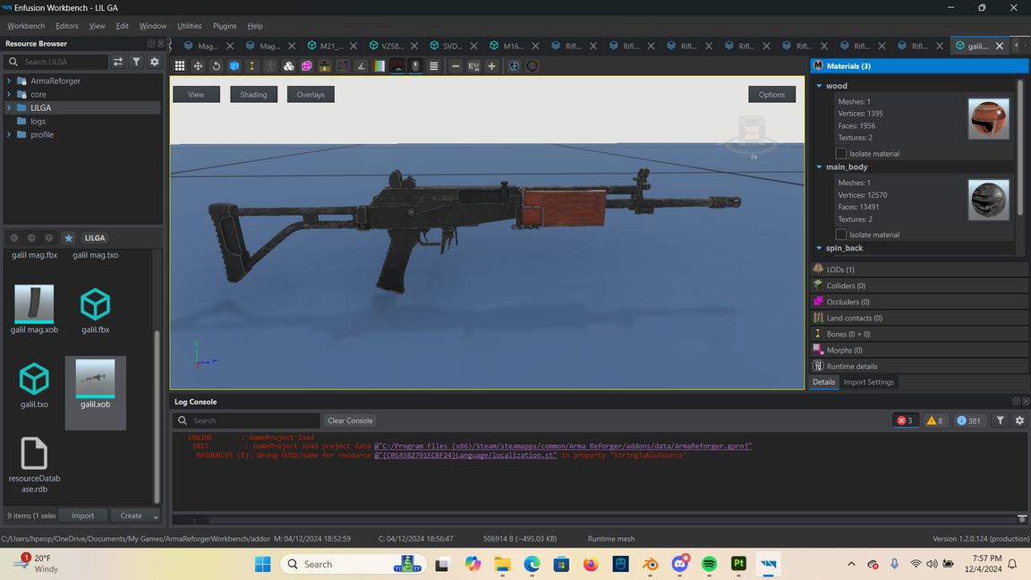Click the Clear Console button
This screenshot has width=1031, height=580.
[350, 421]
